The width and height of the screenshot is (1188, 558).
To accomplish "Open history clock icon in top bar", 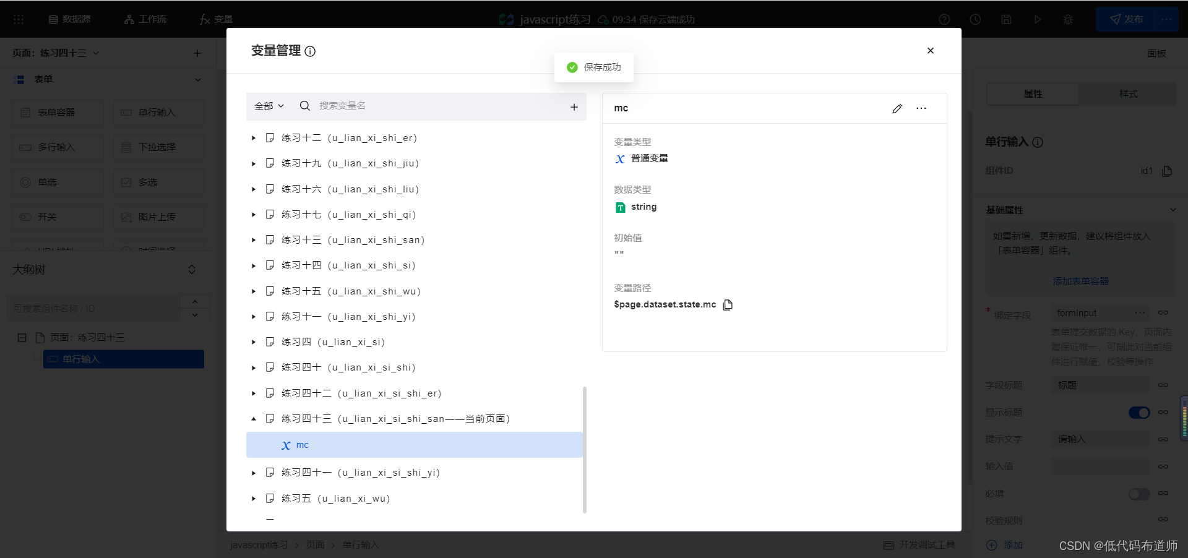I will coord(975,19).
